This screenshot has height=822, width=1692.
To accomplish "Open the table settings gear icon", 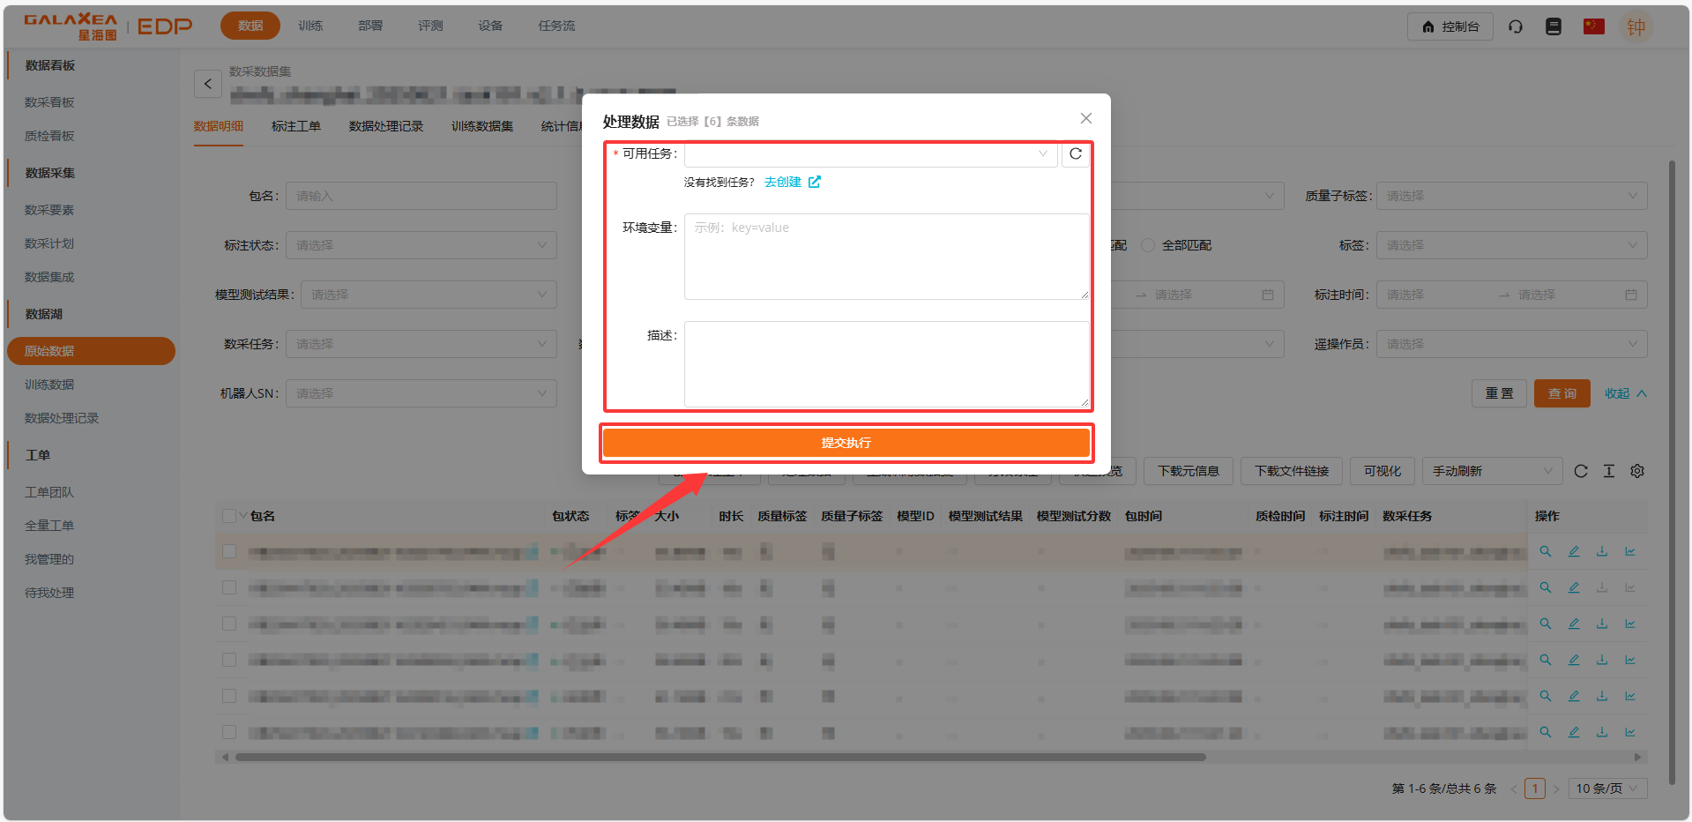I will coord(1636,471).
